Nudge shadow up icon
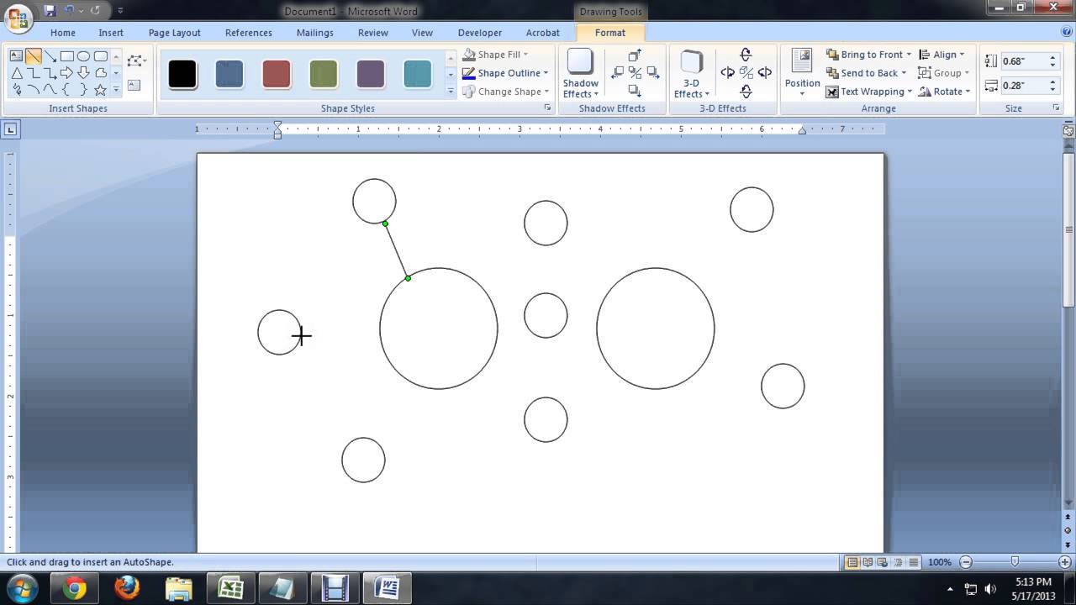1076x605 pixels. click(635, 55)
